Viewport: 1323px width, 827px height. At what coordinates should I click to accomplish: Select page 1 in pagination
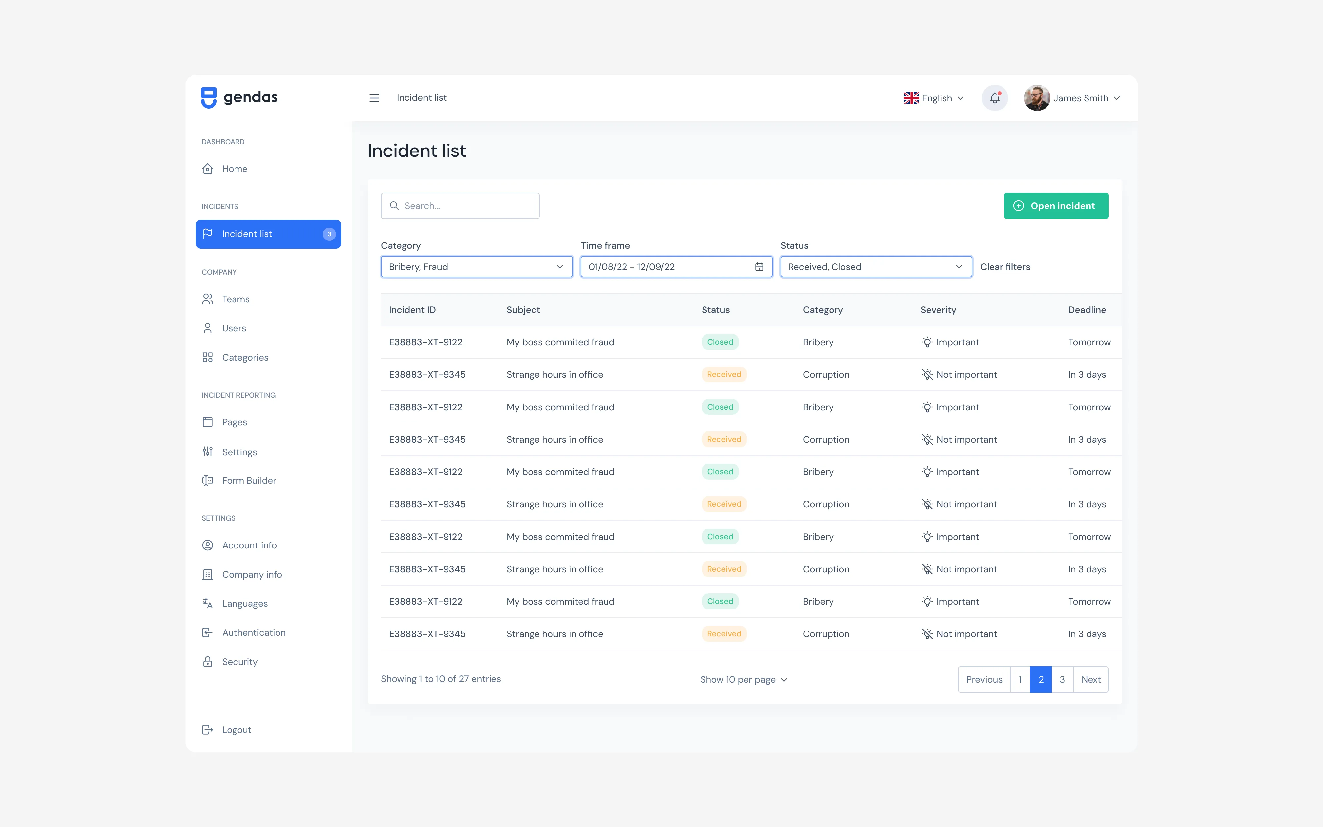1020,679
